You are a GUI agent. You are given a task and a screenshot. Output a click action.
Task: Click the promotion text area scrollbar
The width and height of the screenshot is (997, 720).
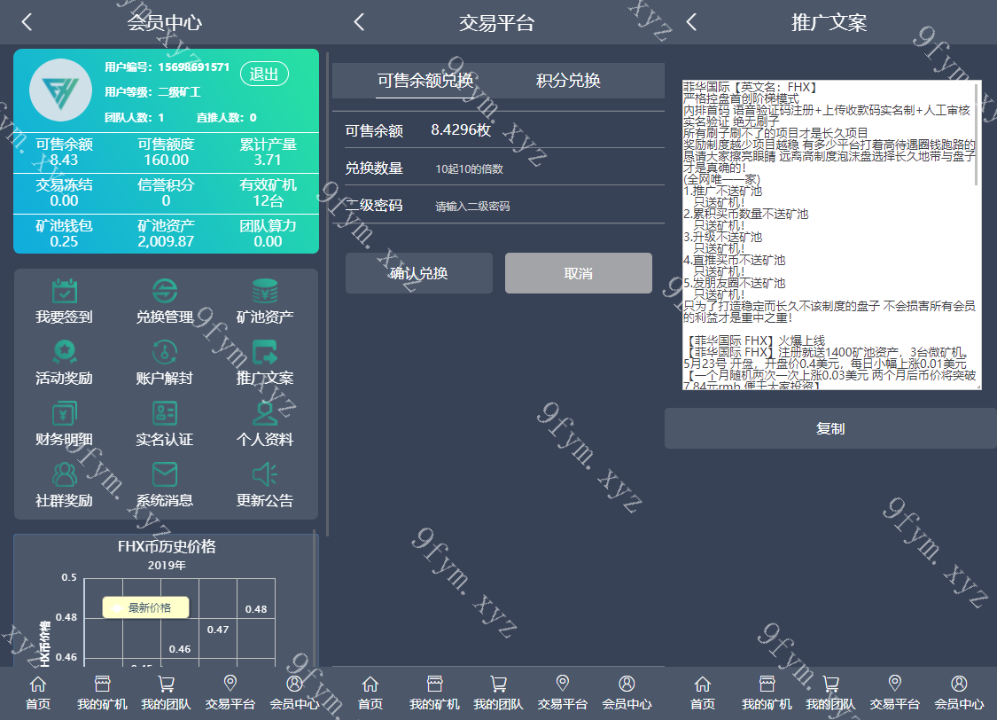[x=978, y=134]
